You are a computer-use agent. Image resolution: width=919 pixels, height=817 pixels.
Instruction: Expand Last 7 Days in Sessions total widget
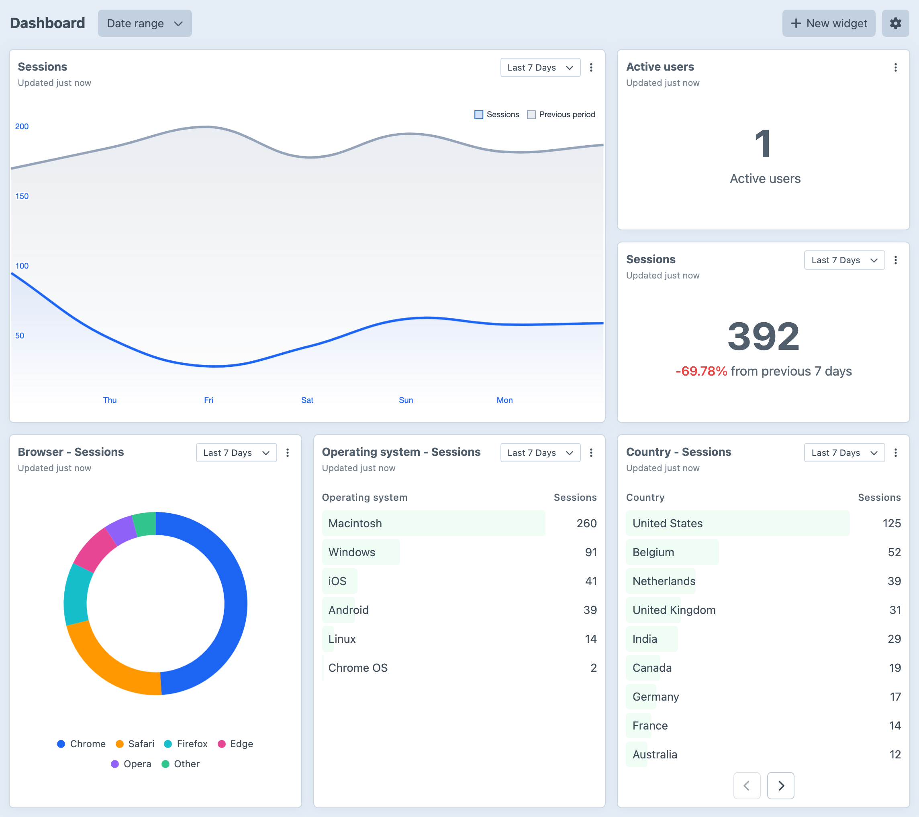(844, 260)
